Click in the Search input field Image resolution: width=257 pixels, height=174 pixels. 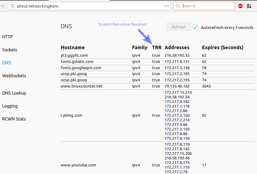[x=207, y=6]
